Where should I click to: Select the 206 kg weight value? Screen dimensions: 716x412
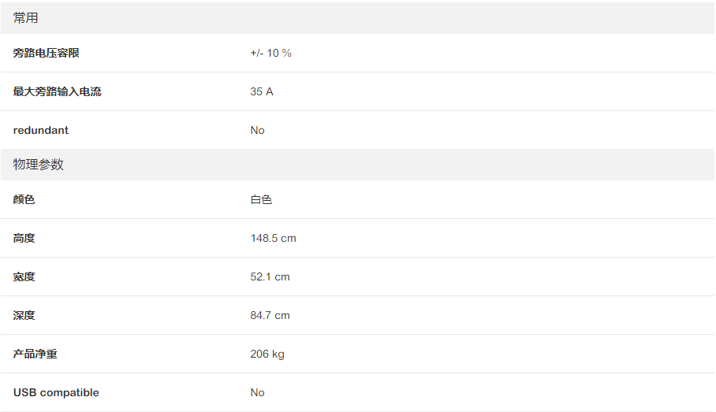[x=267, y=354]
